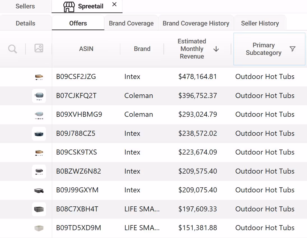Screen dimensions: 307x238
Task: Click Coleman brand in B07CJKFQ2T row
Action: click(139, 96)
